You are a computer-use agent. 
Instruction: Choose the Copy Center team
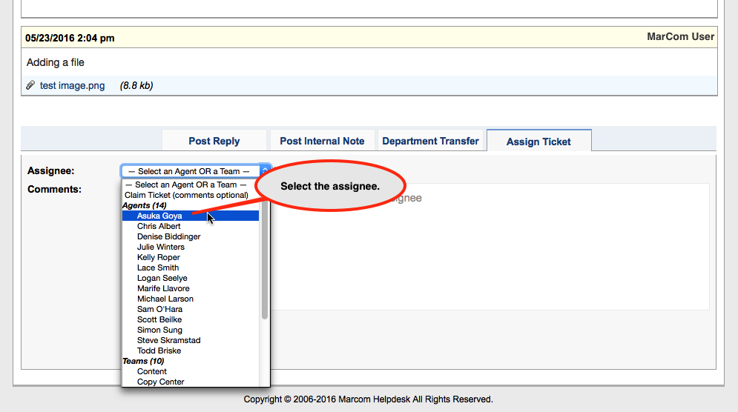click(191, 382)
